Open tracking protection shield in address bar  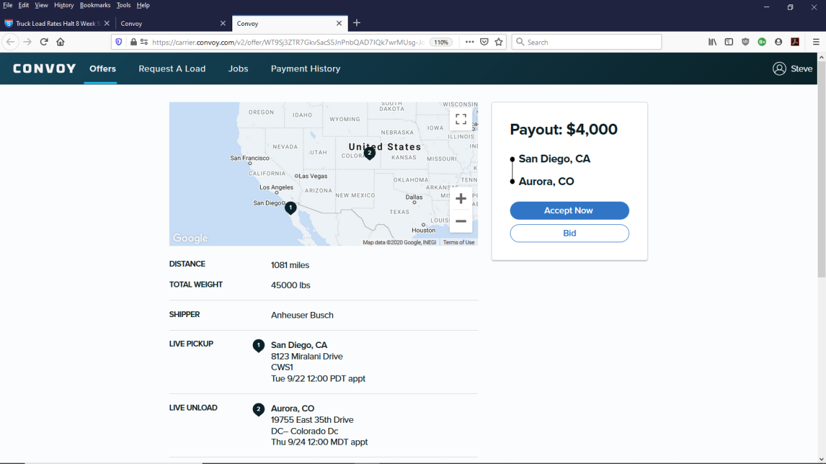coord(119,42)
